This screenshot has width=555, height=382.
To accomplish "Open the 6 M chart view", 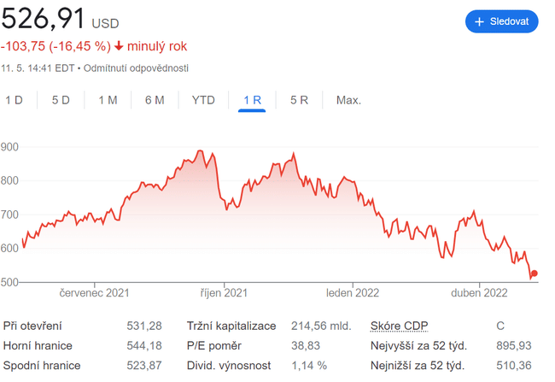I will coord(155,100).
